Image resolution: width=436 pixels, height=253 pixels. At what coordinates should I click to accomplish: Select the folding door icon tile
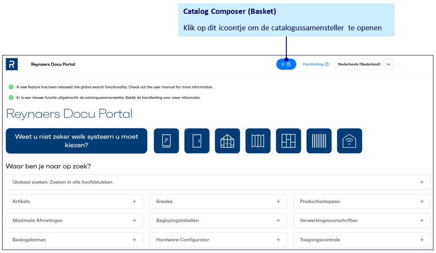click(258, 141)
